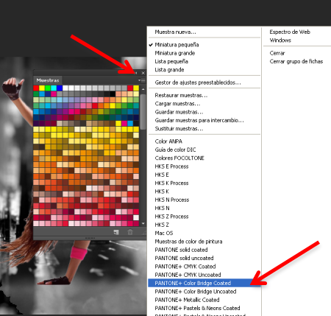Click the swatches scrollbar up arrow
The image size is (331, 316).
coord(143,89)
